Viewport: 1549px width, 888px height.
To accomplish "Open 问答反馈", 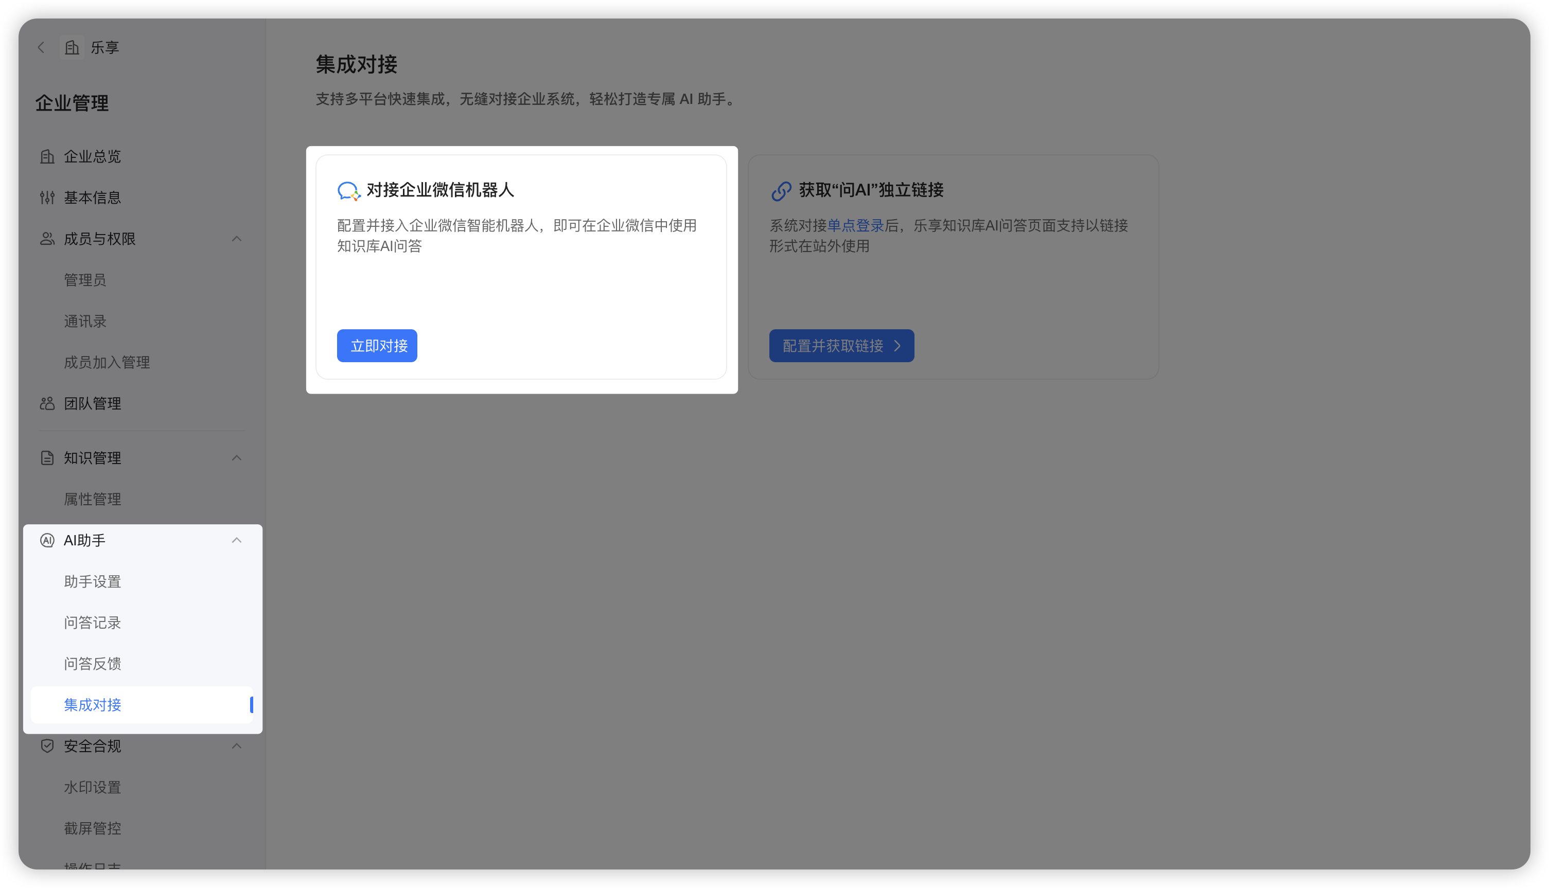I will 142,664.
